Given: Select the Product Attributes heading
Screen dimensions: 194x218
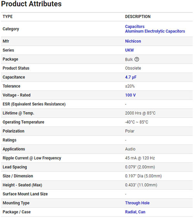Looking at the screenshot, I should pyautogui.click(x=31, y=4).
